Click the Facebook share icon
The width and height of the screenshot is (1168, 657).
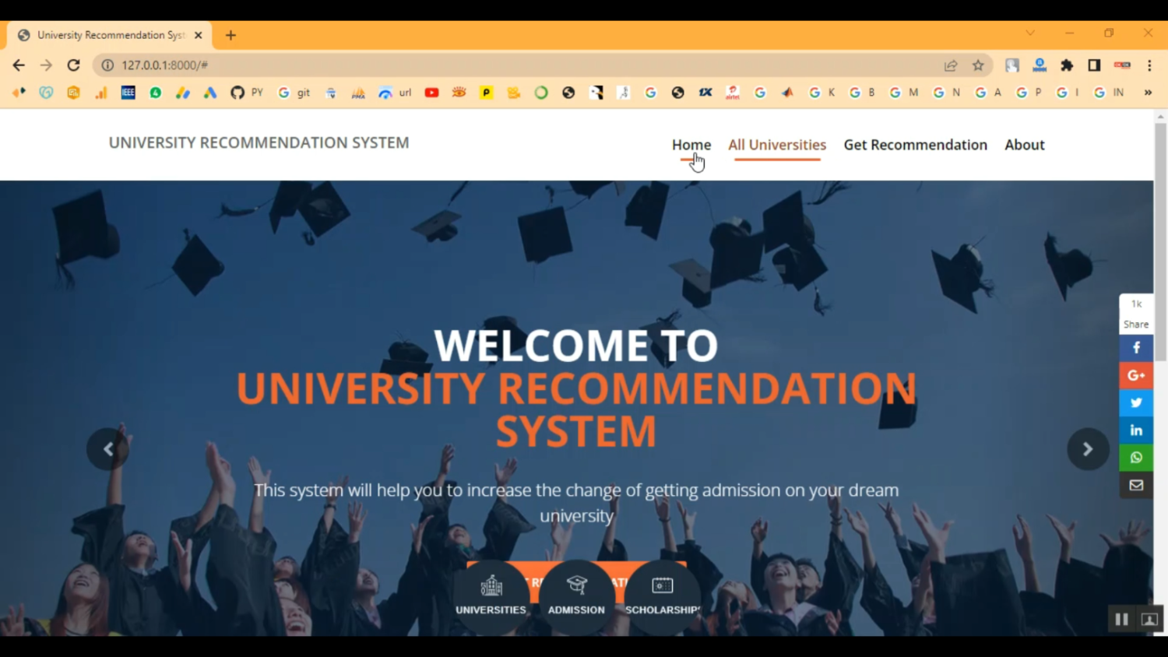1135,347
